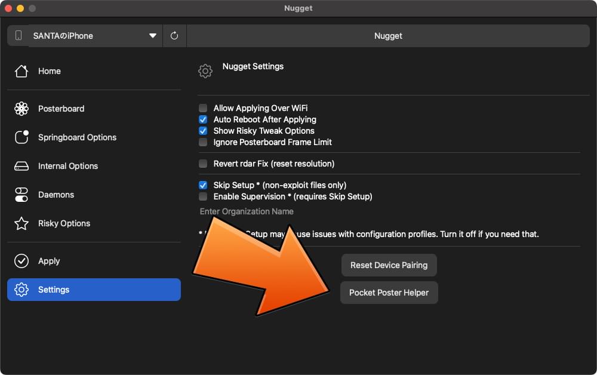The image size is (597, 375).
Task: Click the Risky Options star icon
Action: (x=21, y=223)
